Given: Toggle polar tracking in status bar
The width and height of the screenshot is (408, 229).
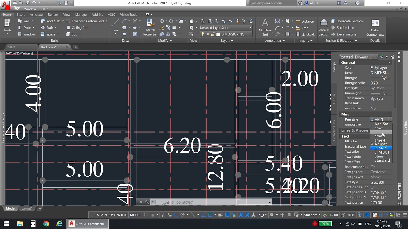Looking at the screenshot, I should coord(183,215).
